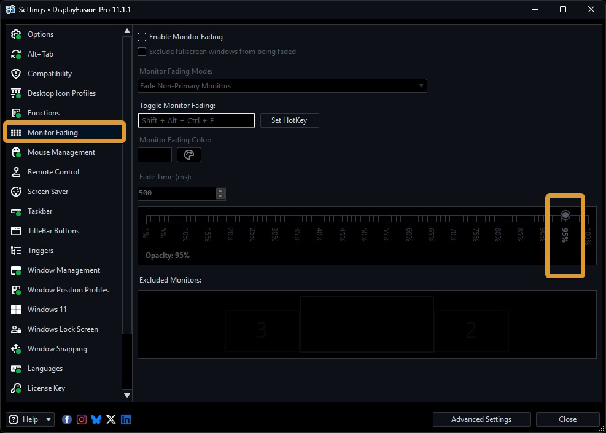Click the Taskbar sidebar icon
606x433 pixels.
[16, 211]
